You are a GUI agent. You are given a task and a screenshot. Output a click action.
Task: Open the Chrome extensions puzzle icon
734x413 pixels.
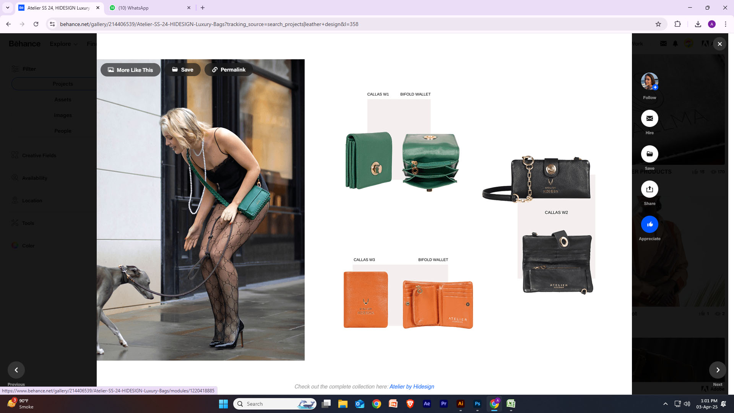click(677, 24)
